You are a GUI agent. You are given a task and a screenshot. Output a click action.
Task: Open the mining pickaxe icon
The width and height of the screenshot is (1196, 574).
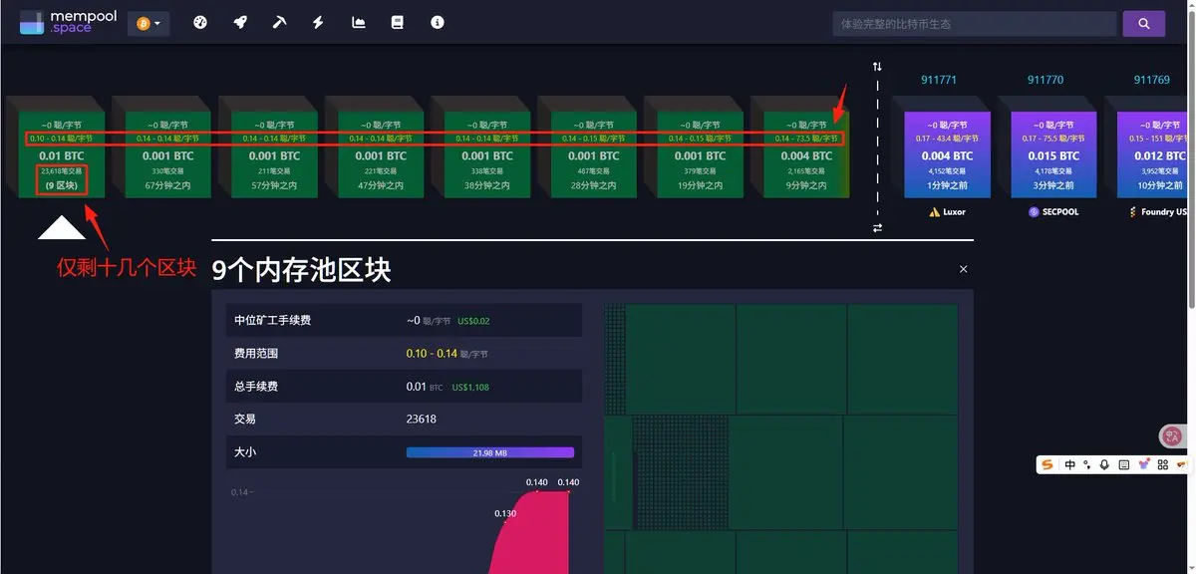pos(279,22)
